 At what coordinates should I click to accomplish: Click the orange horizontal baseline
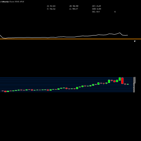pos(70,39)
